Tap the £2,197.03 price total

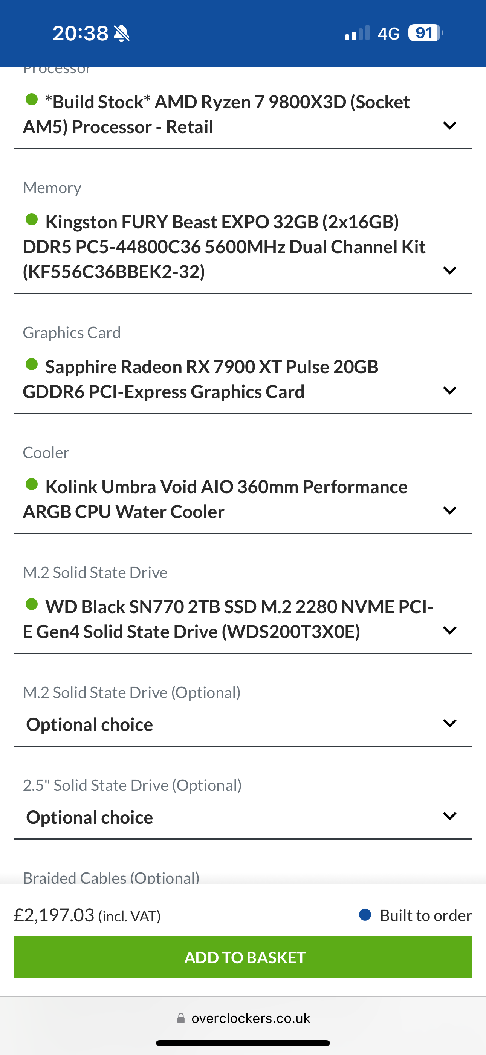pos(54,915)
